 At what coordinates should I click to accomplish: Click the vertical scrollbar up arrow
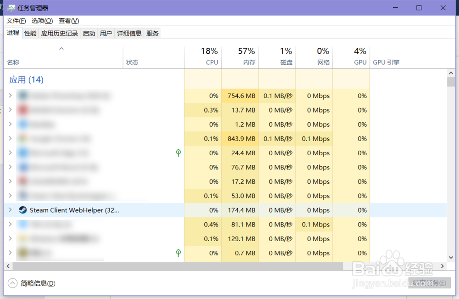click(x=451, y=73)
